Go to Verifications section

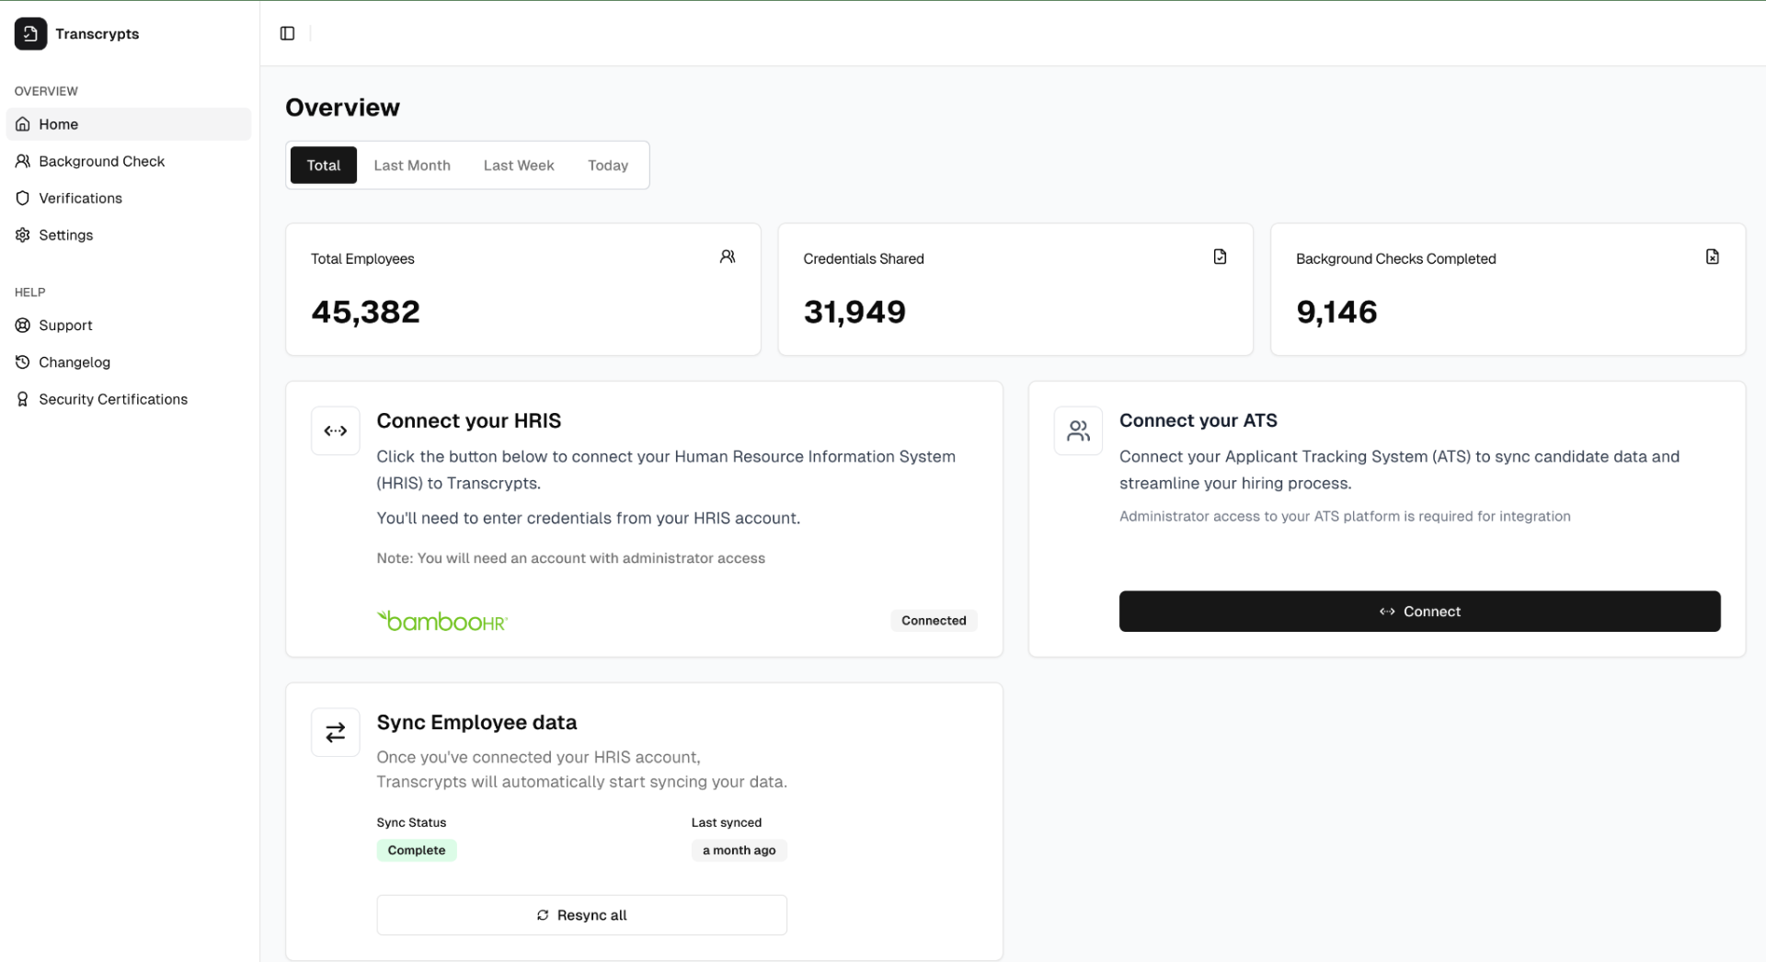click(80, 198)
